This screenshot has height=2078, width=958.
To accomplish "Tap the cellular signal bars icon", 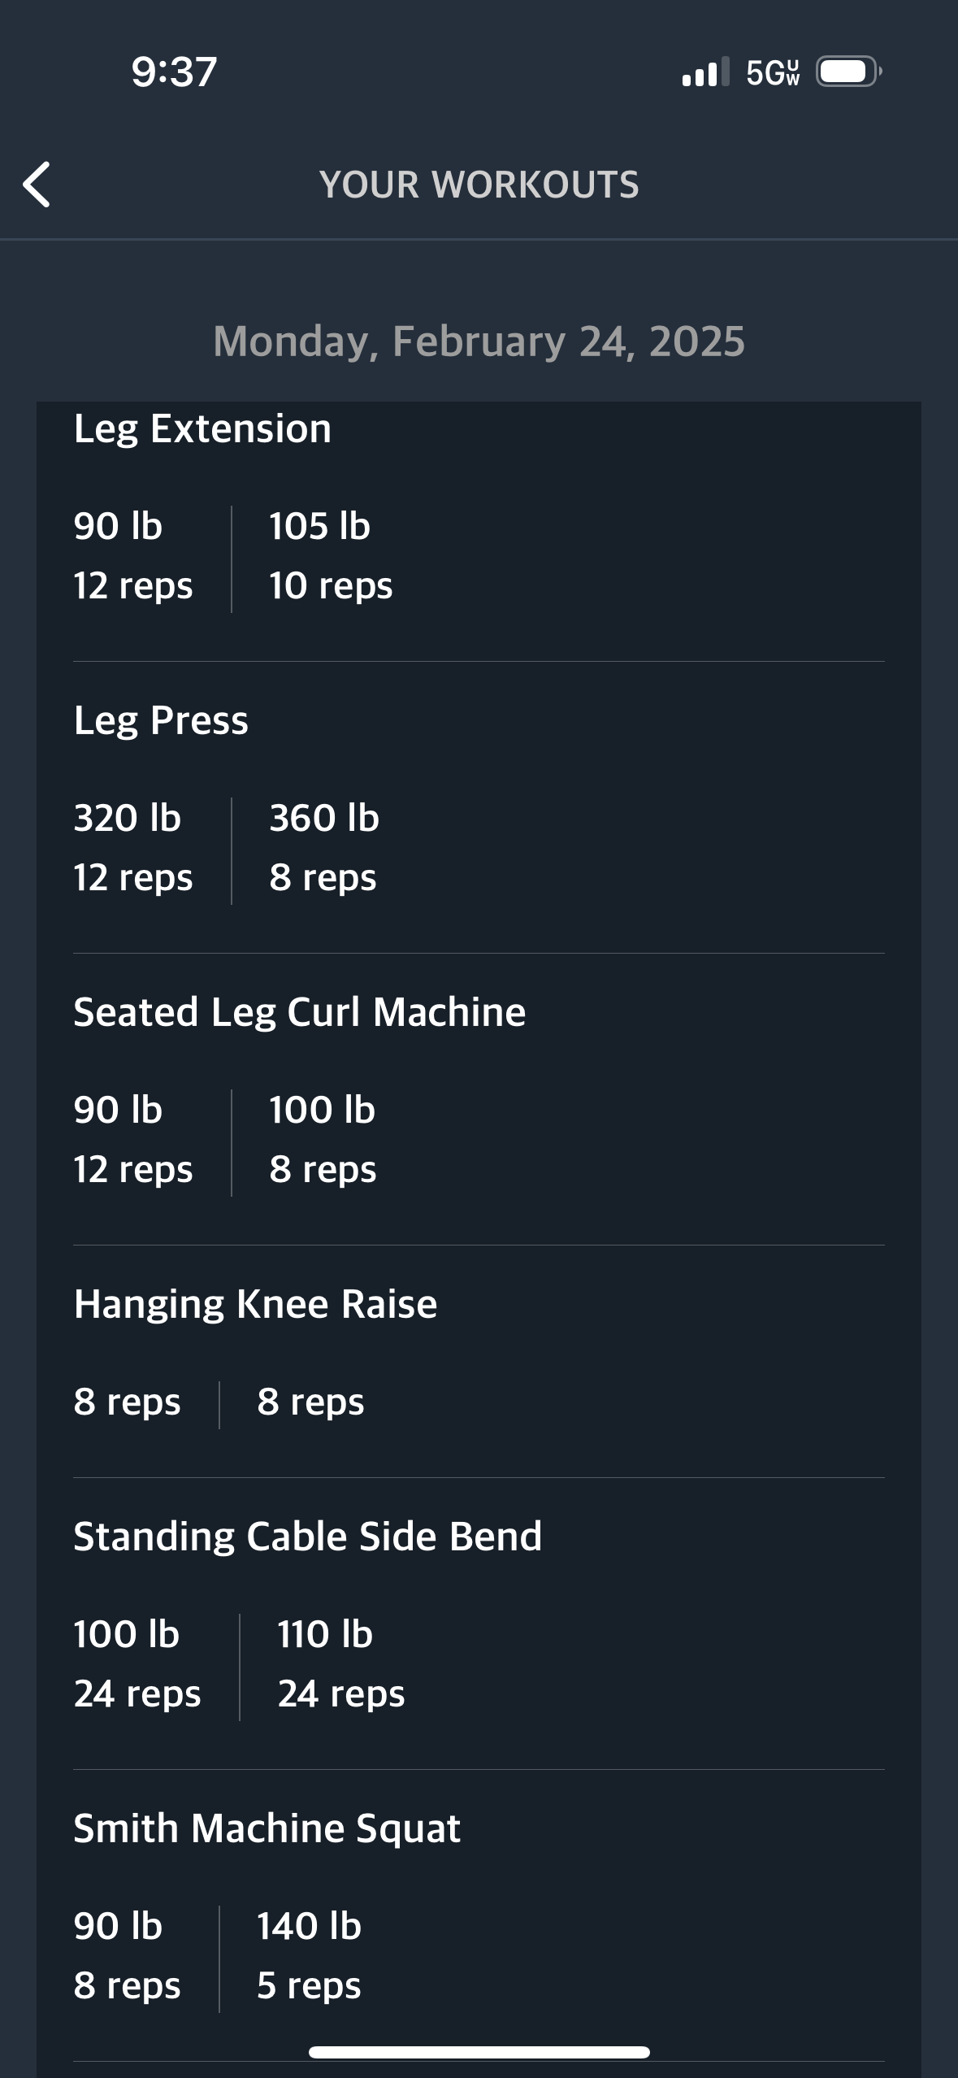I will [x=705, y=72].
